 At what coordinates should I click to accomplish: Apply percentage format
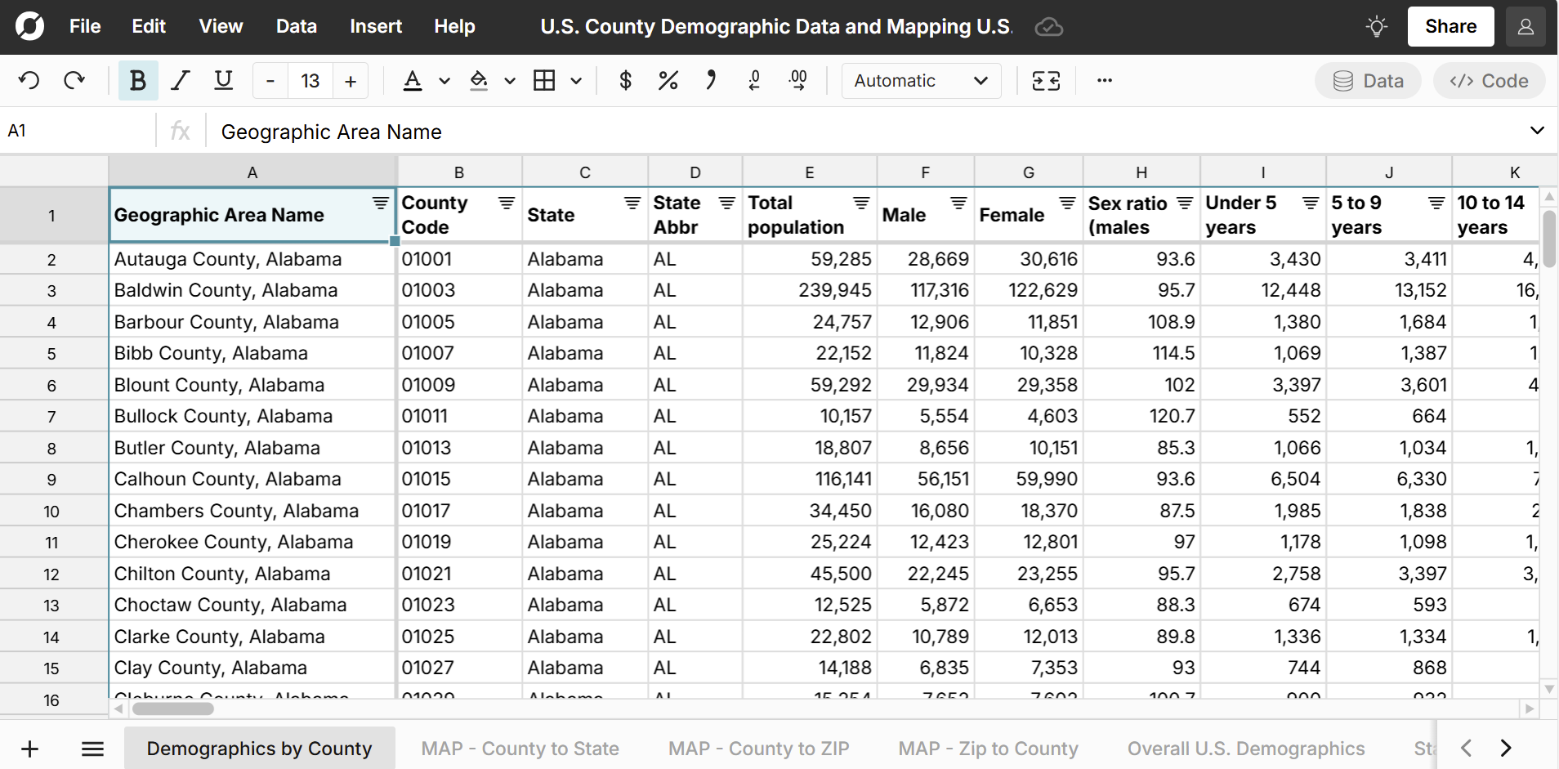tap(668, 80)
